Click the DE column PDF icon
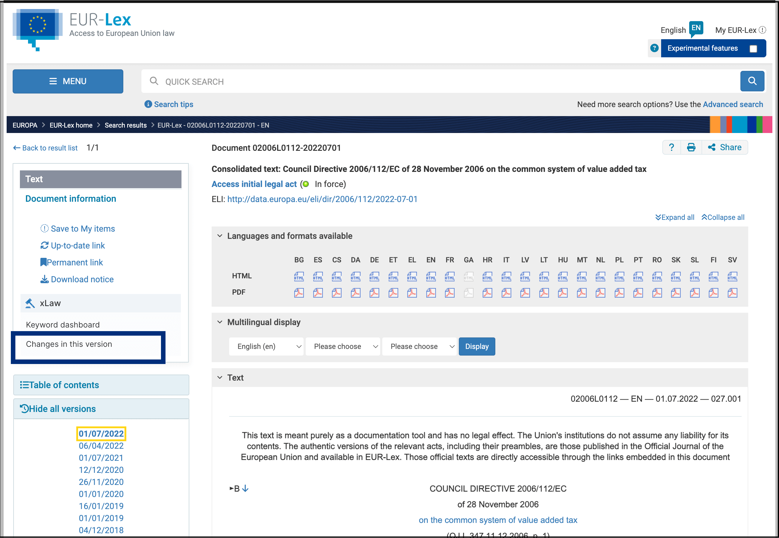The width and height of the screenshot is (779, 538). (x=374, y=293)
